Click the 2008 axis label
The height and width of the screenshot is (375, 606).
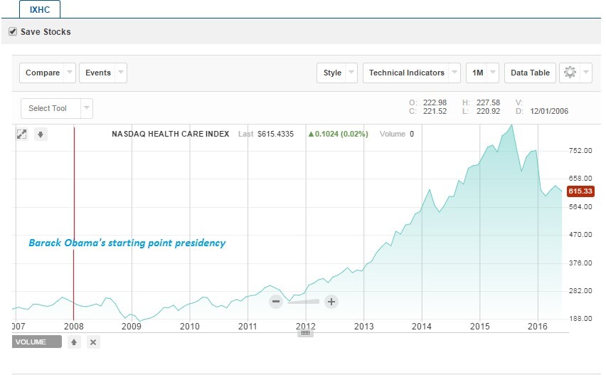point(73,327)
